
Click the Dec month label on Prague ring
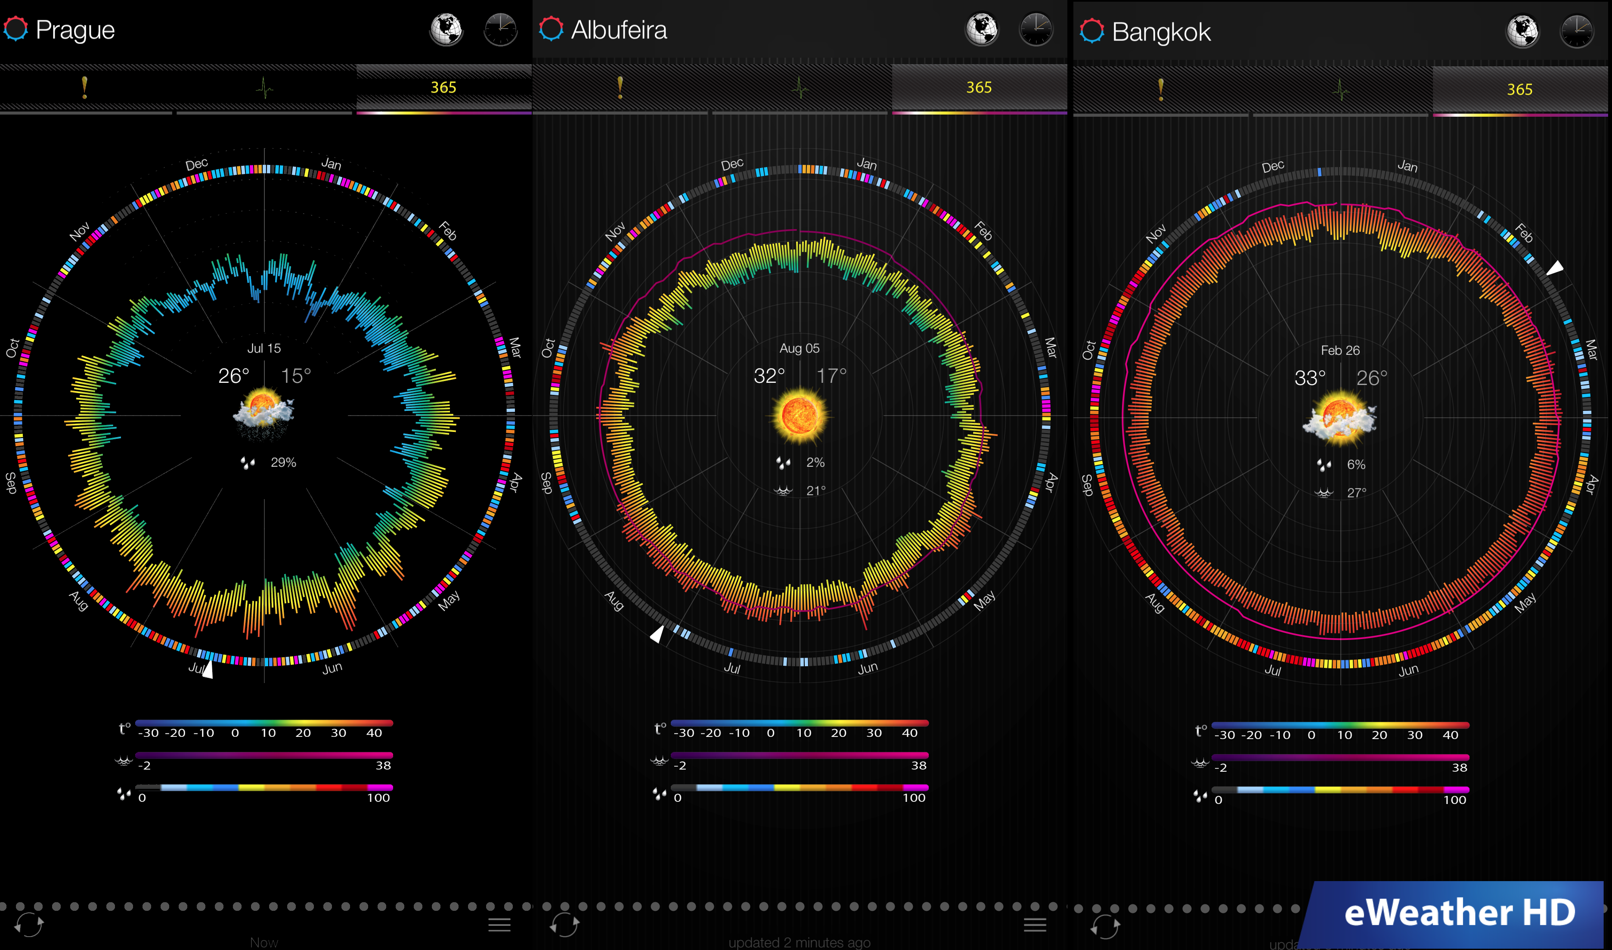pyautogui.click(x=196, y=164)
